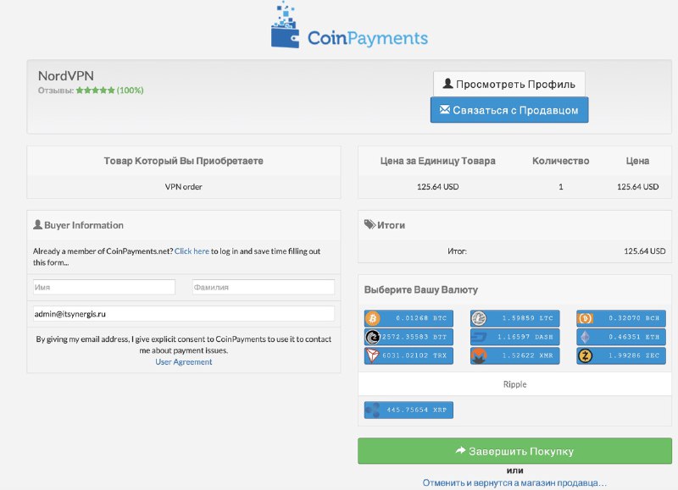The image size is (678, 490).
Task: Choose the 445.75654 XRP amount
Action: click(408, 410)
